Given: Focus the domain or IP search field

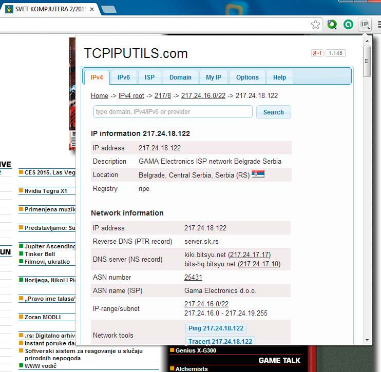Looking at the screenshot, I should [x=173, y=112].
